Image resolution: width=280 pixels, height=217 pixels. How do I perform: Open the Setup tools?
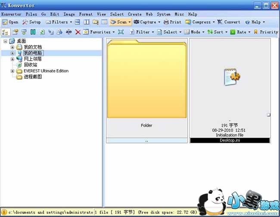point(31,22)
